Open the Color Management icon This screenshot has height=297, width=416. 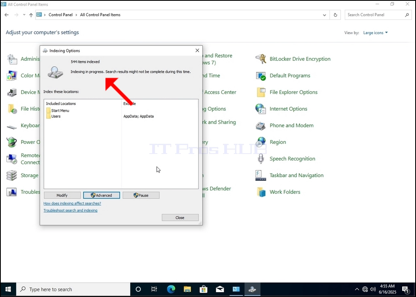12,76
